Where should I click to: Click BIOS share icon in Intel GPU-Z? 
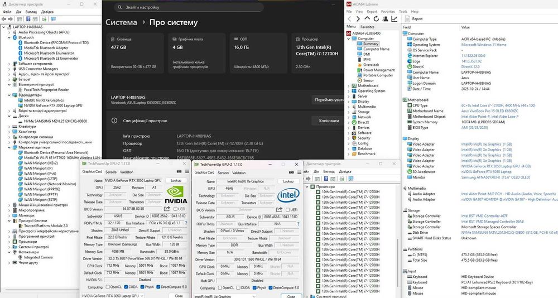pos(279,210)
